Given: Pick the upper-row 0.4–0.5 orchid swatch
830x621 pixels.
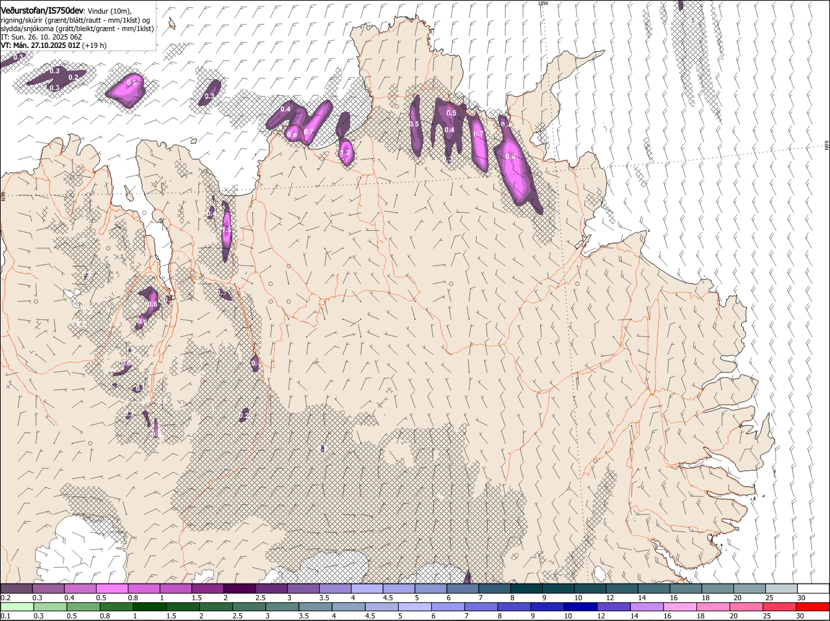Looking at the screenshot, I should (80, 588).
